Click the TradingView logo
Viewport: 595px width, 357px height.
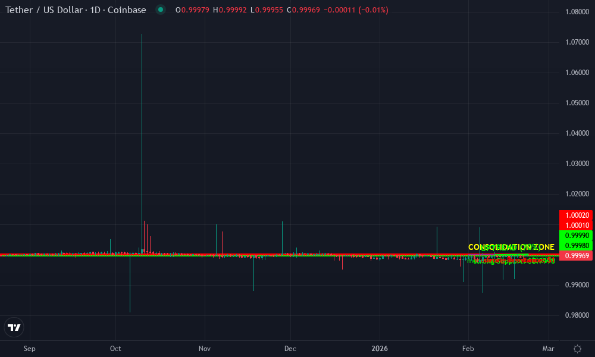pos(14,327)
